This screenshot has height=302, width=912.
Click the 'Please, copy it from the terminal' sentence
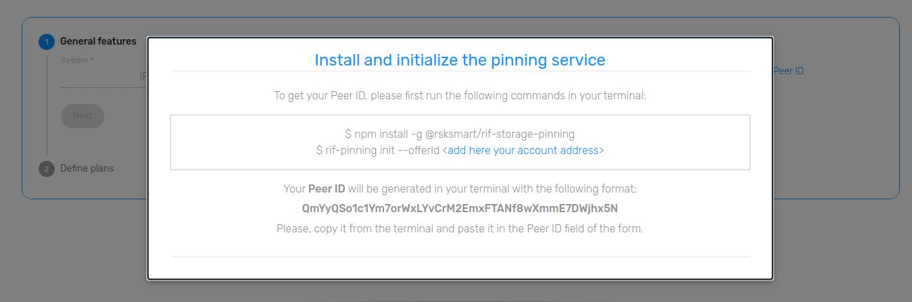[x=460, y=228]
